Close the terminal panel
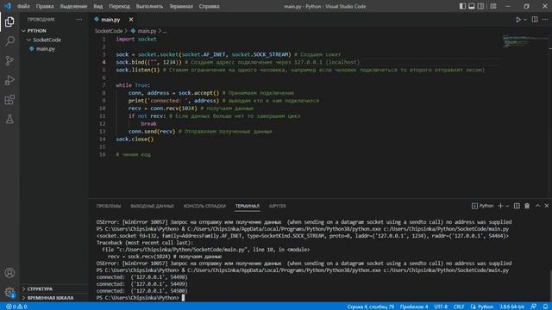 click(x=546, y=206)
